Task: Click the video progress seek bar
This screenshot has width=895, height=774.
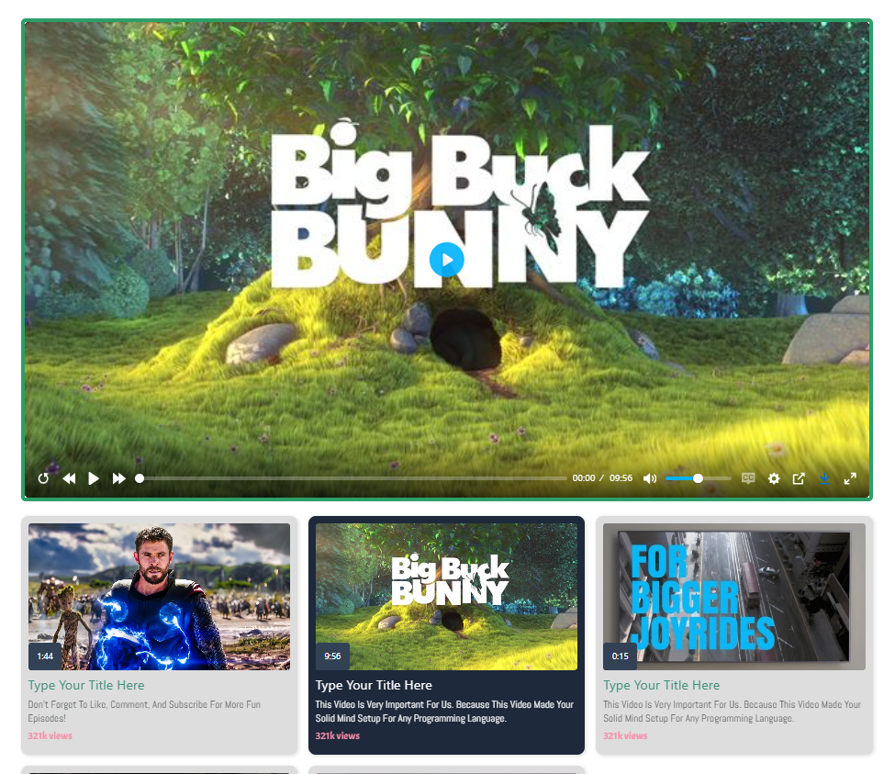Action: point(351,478)
